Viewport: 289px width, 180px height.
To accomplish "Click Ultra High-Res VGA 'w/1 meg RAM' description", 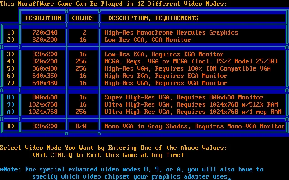I will pos(193,112).
